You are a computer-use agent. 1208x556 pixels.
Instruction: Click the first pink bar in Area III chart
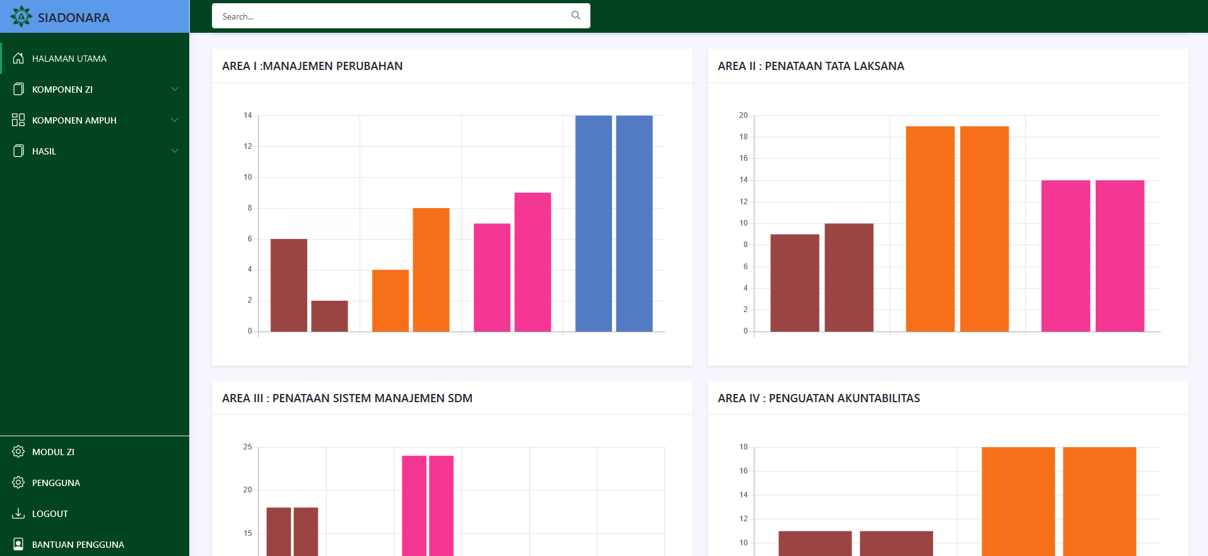(x=414, y=506)
